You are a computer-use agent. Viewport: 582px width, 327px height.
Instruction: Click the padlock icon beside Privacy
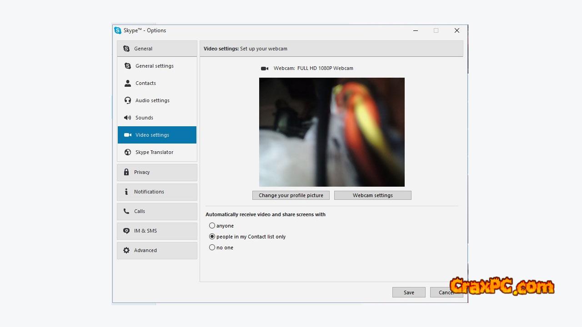[126, 172]
